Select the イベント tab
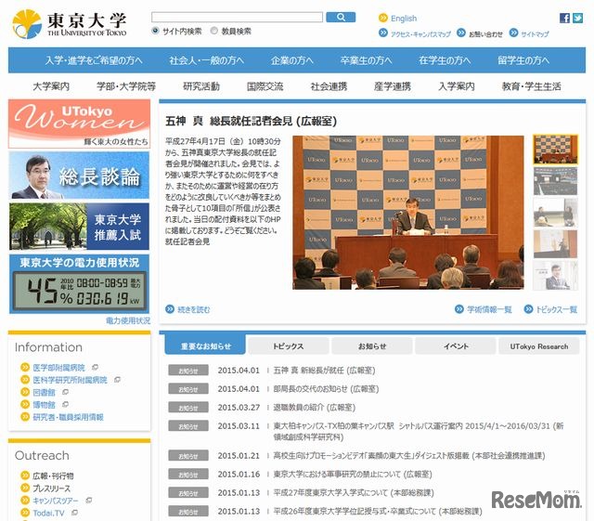 (x=456, y=346)
